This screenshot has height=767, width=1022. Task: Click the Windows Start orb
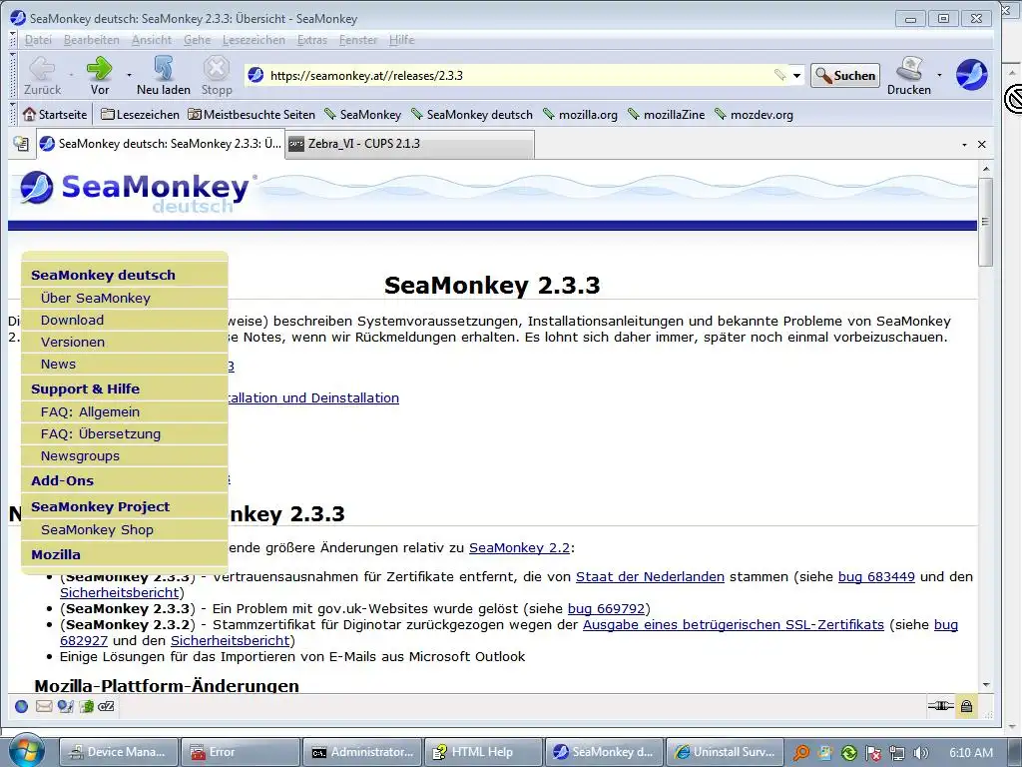(26, 751)
